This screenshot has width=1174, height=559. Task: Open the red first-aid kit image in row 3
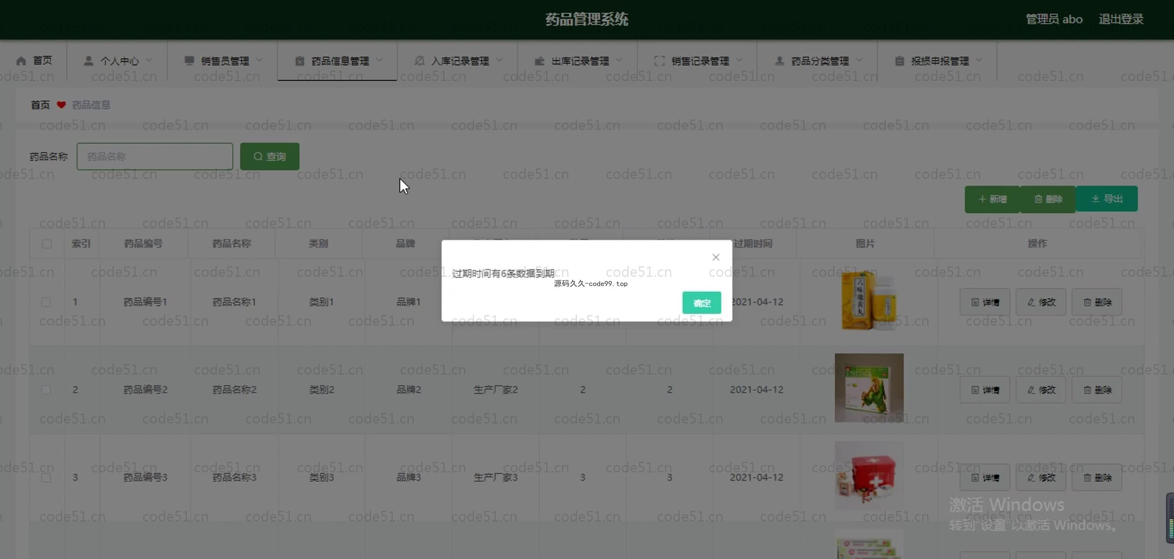pyautogui.click(x=869, y=475)
